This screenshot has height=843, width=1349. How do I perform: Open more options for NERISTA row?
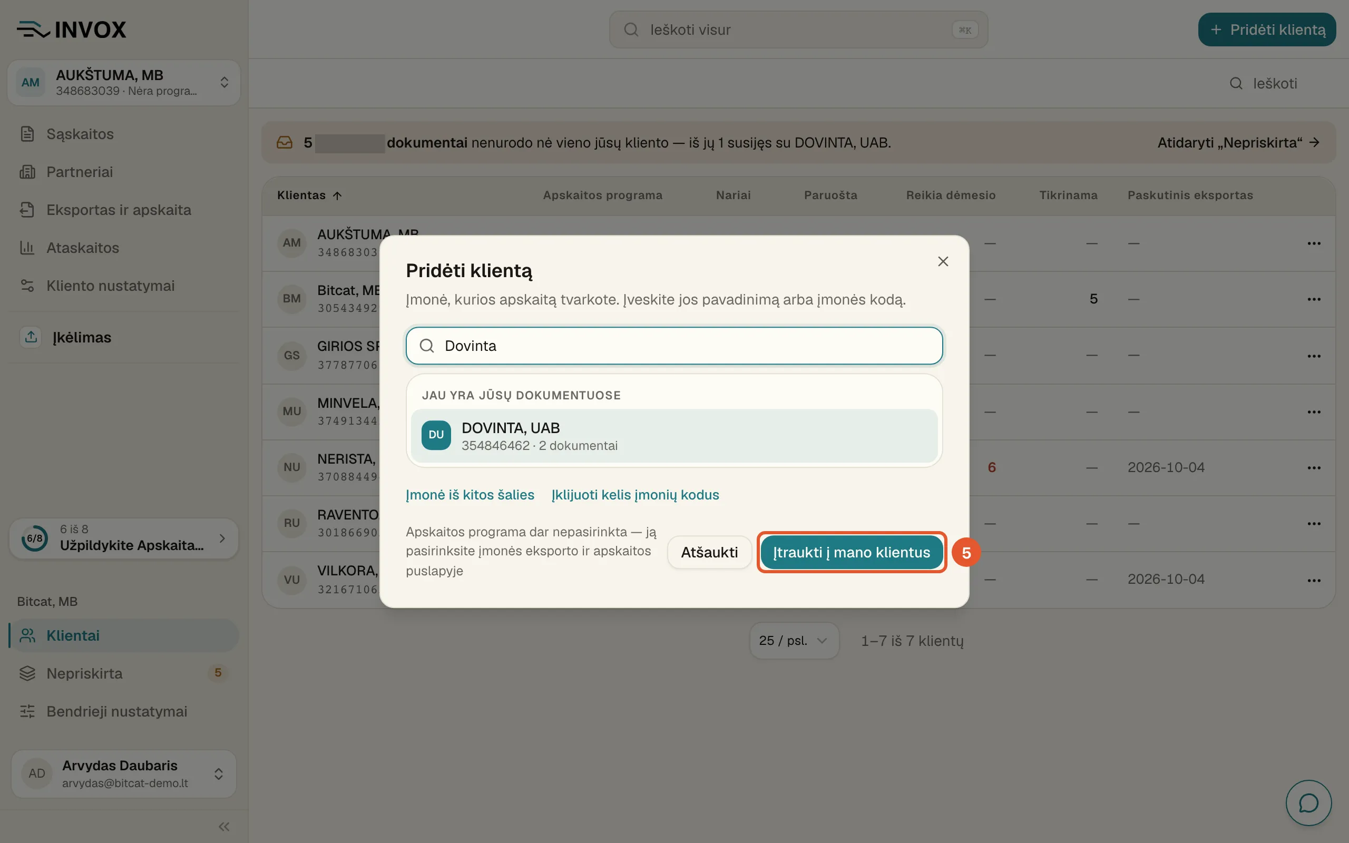[1314, 467]
